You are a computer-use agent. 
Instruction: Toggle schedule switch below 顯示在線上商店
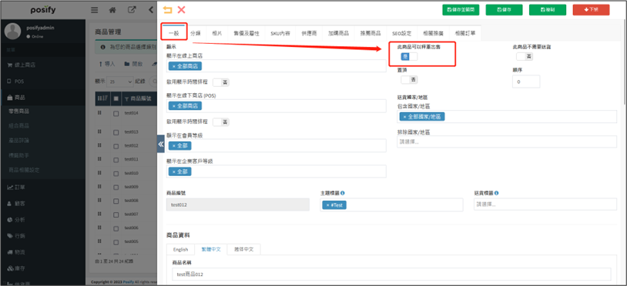tap(221, 82)
